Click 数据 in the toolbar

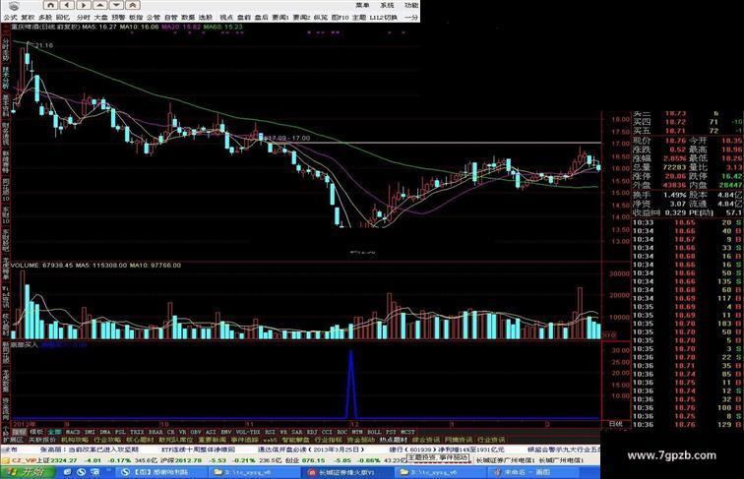[188, 18]
